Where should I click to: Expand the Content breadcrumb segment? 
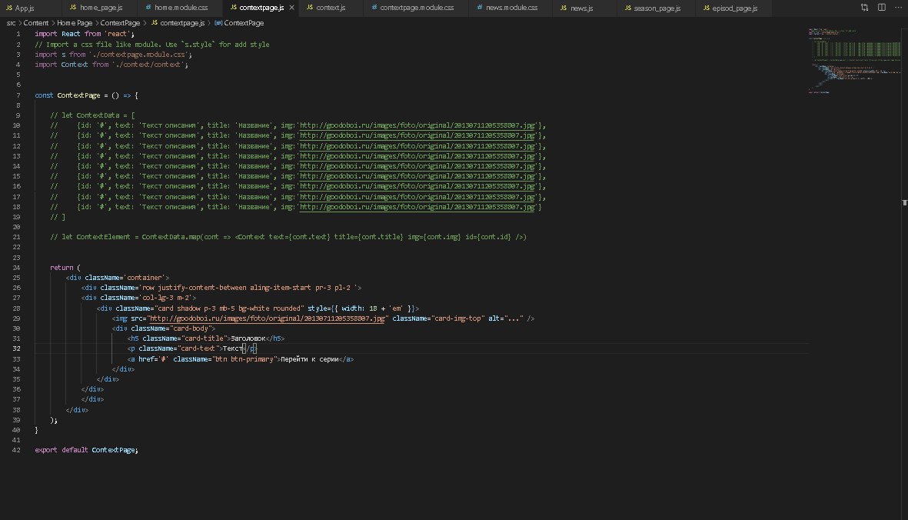tap(36, 23)
